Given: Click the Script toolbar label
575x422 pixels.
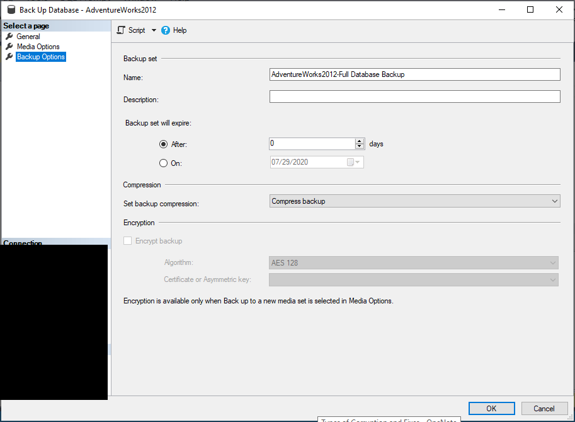Looking at the screenshot, I should tap(137, 30).
